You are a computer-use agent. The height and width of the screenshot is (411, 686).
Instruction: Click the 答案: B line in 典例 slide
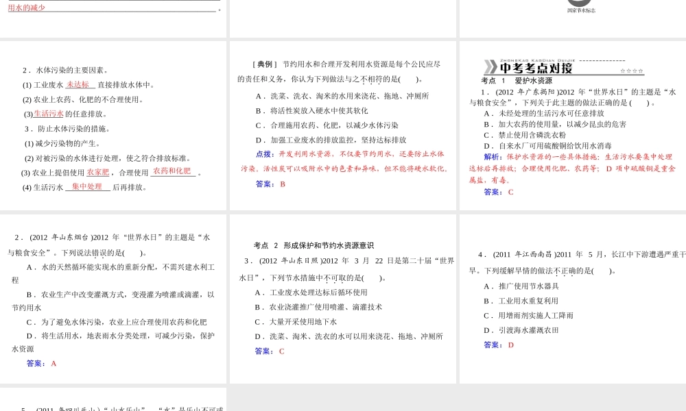click(270, 184)
